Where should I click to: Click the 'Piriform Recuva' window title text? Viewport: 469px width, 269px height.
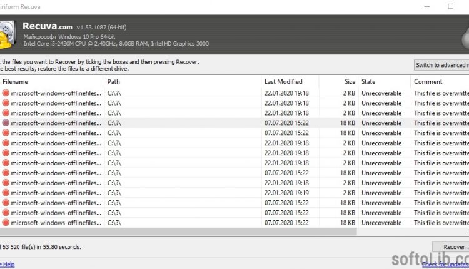[x=20, y=7]
